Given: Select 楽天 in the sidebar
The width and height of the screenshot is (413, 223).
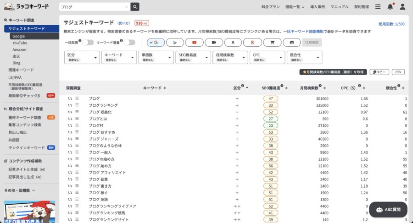Looking at the screenshot, I should pos(16,56).
